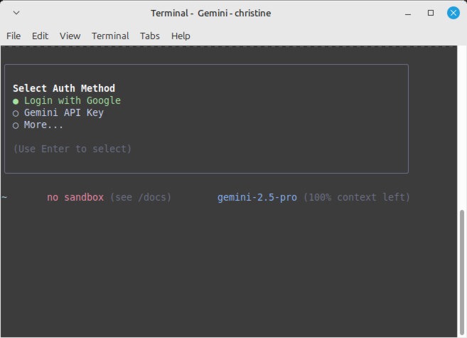Open the Help menu
Image resolution: width=467 pixels, height=338 pixels.
point(181,36)
